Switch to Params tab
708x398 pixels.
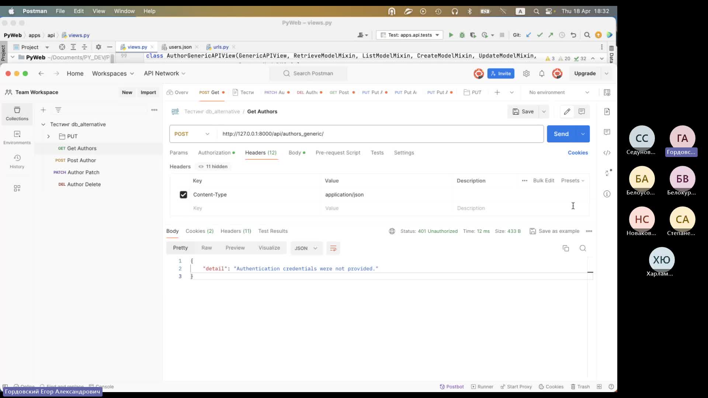178,153
